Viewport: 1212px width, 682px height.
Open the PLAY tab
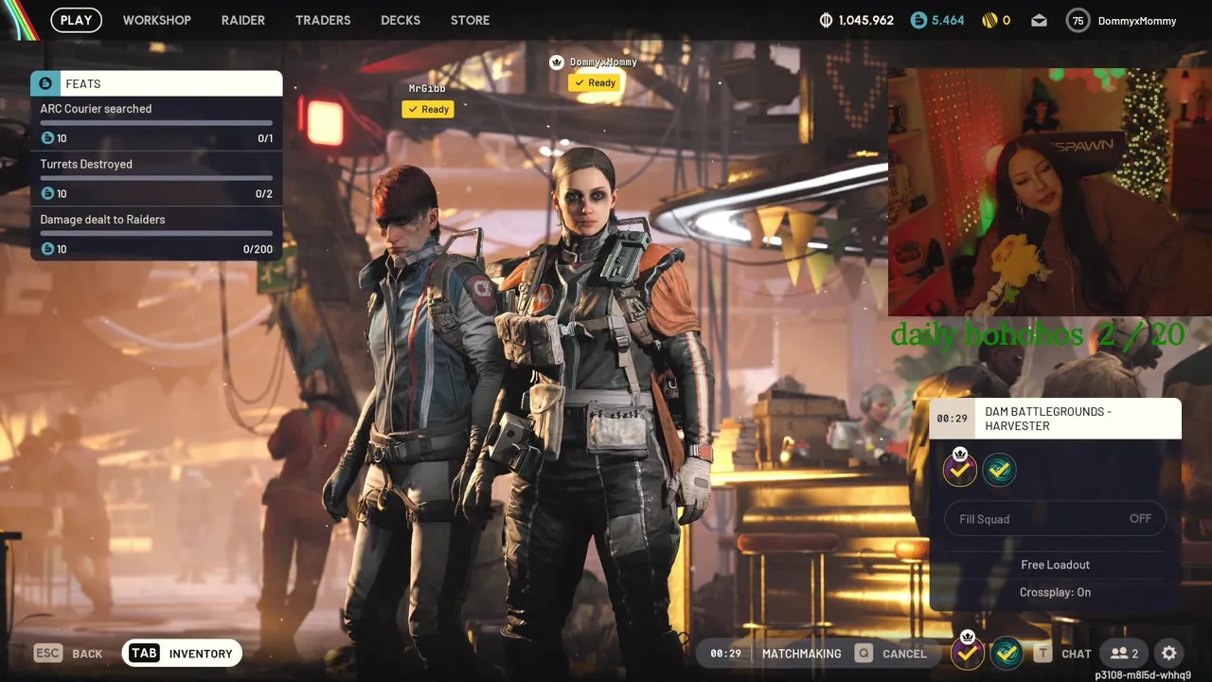[76, 20]
